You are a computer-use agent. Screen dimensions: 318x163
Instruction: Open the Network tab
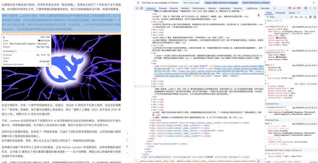point(185,8)
